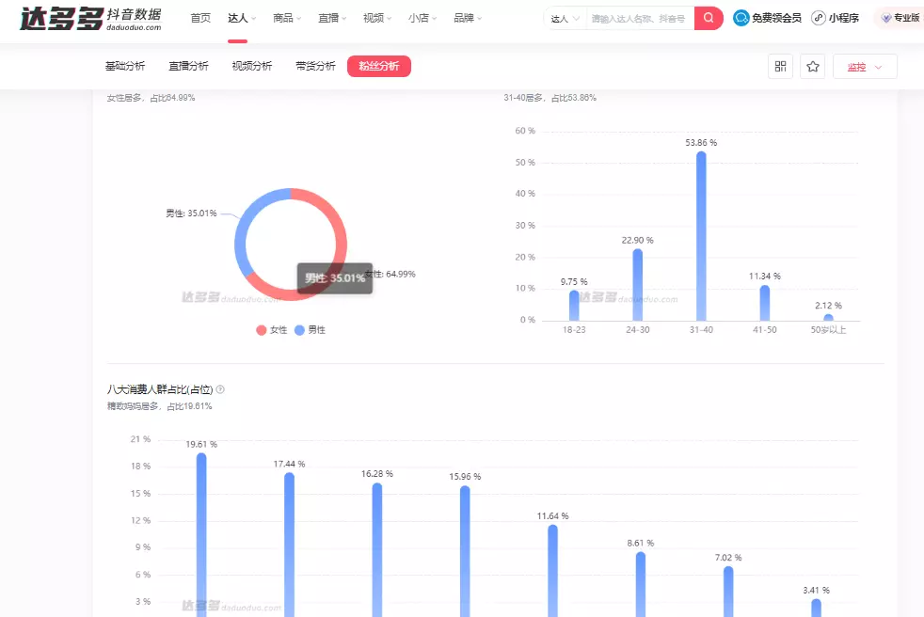Expand the 商品 navigation menu

tap(286, 18)
